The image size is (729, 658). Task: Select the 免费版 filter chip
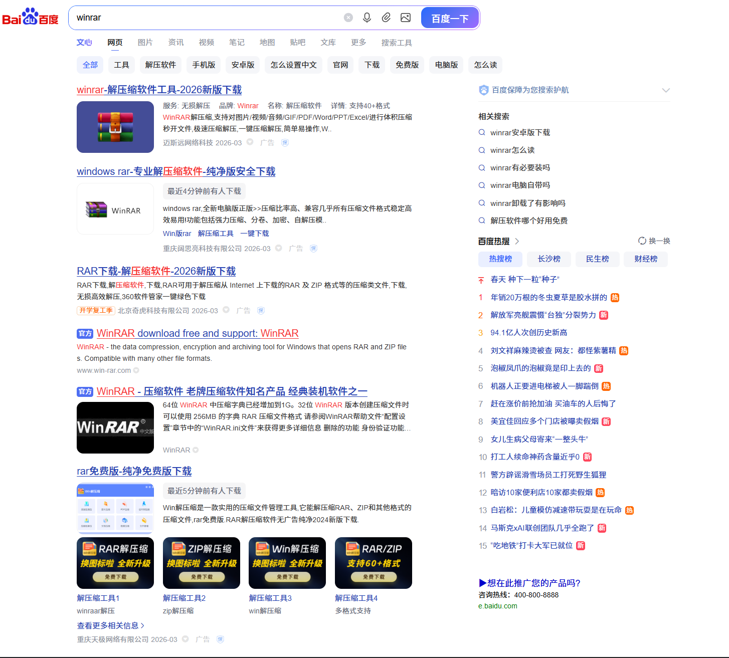click(x=407, y=65)
